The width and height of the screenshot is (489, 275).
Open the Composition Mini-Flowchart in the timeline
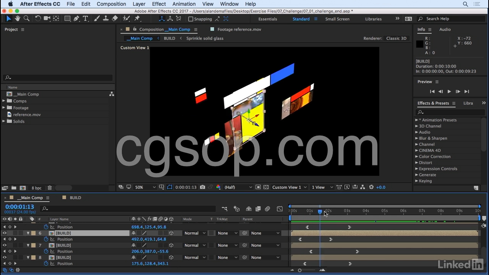click(x=224, y=209)
